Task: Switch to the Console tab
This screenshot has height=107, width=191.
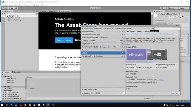Action: [16, 72]
